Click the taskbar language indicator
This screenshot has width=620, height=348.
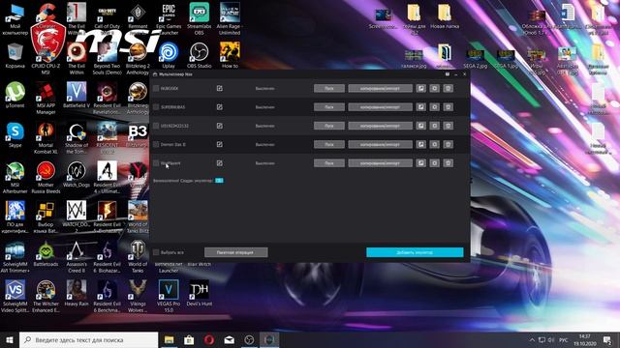(564, 339)
